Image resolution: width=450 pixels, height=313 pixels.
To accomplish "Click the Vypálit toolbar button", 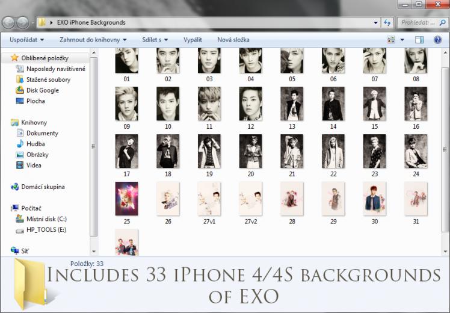I will 193,40.
